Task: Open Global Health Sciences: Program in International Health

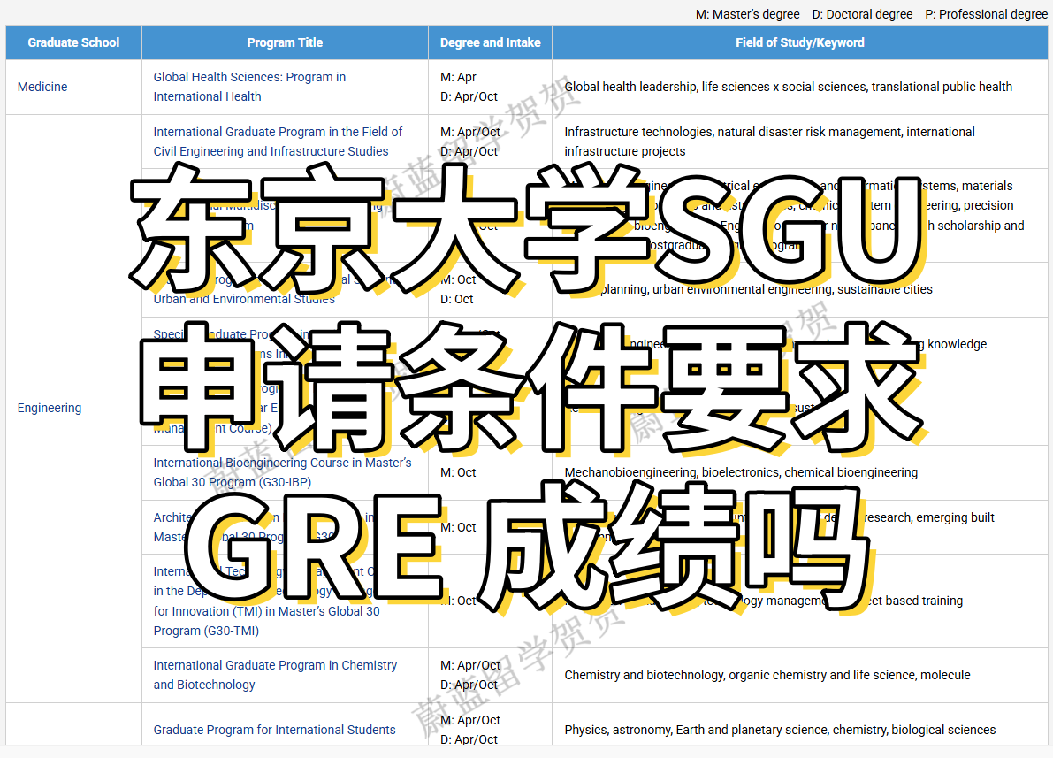Action: tap(249, 87)
